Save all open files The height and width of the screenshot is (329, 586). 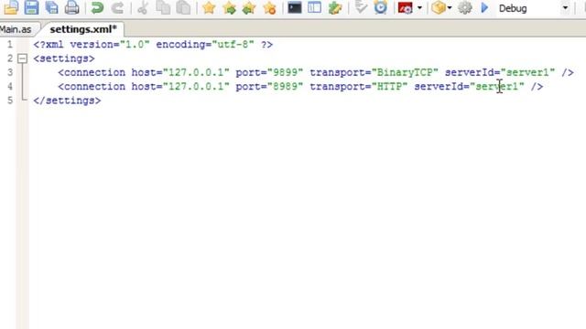coord(51,8)
